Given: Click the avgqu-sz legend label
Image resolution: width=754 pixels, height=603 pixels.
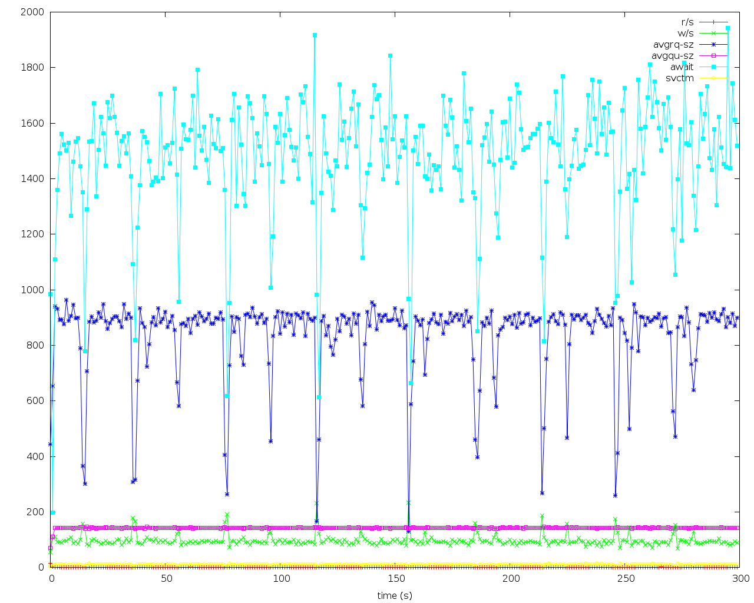Looking at the screenshot, I should coord(673,56).
